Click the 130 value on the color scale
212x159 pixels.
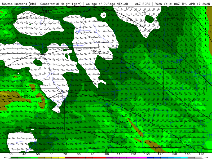147,154
